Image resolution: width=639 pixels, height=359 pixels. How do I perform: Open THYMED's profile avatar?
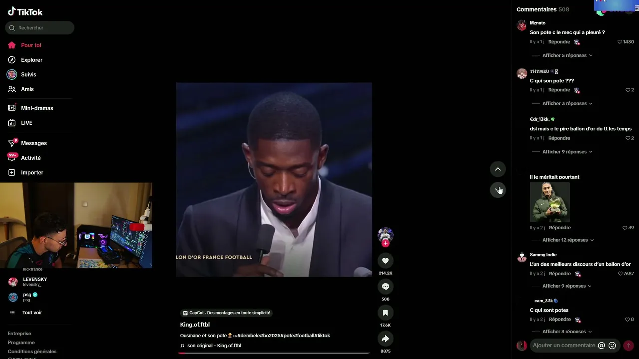click(522, 74)
